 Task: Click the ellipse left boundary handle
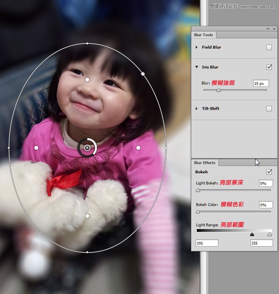(x=9, y=148)
